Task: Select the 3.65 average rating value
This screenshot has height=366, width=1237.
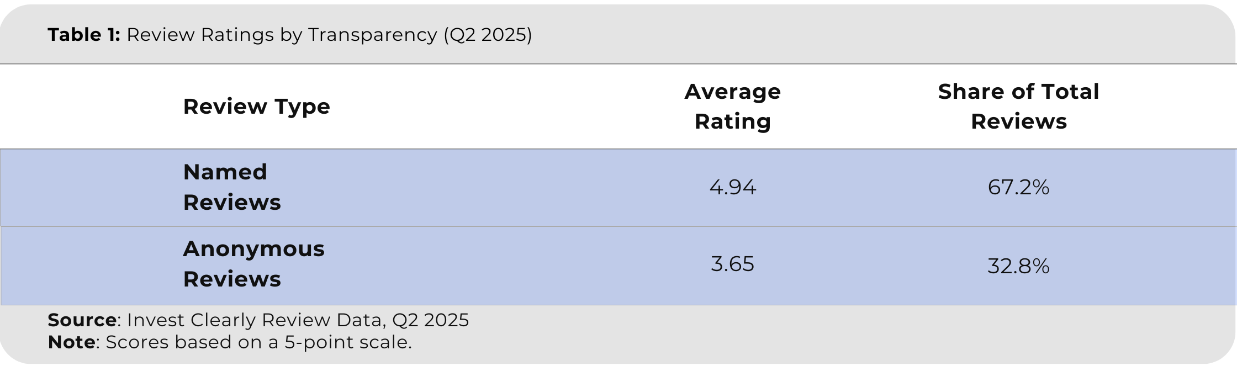Action: pos(732,264)
